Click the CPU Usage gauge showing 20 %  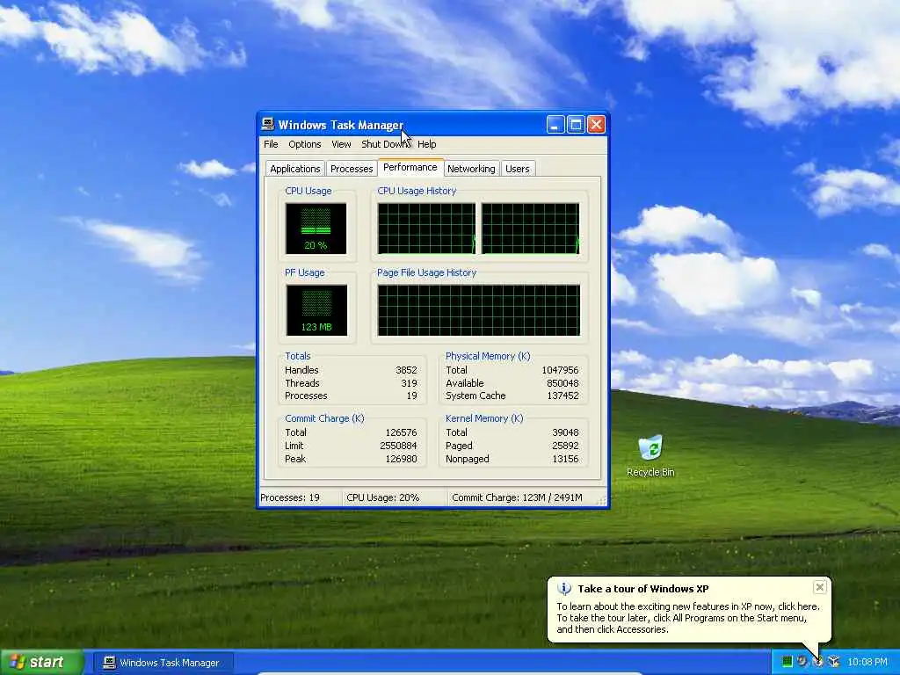click(x=316, y=229)
